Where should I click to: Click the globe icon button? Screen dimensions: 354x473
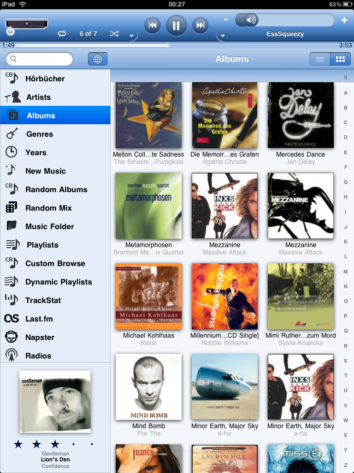(98, 59)
